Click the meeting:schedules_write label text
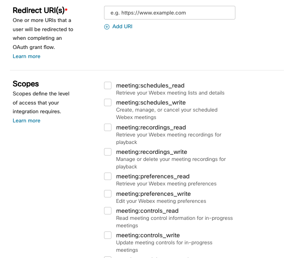The image size is (288, 258). (x=151, y=102)
